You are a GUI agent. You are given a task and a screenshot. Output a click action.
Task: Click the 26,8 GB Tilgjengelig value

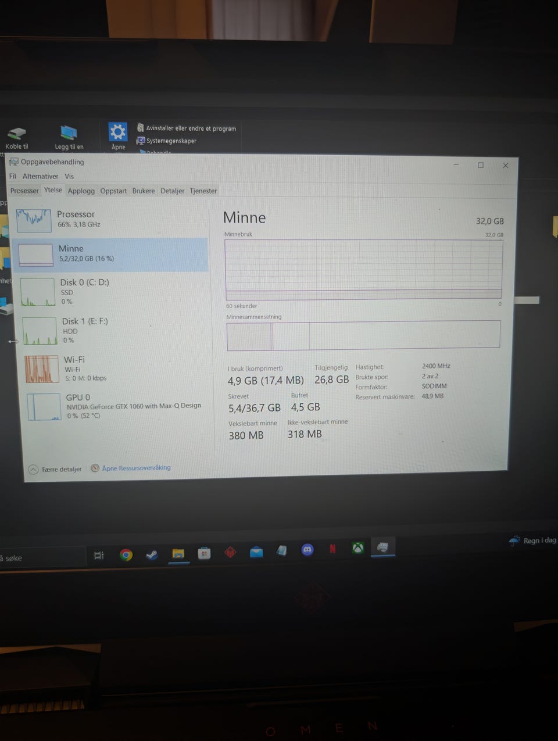click(x=331, y=380)
